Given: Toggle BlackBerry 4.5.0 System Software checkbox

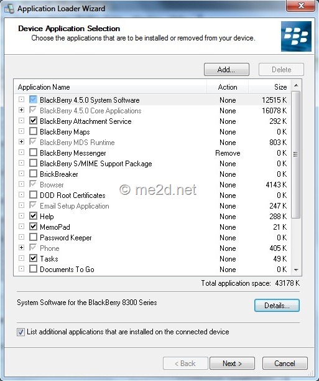Looking at the screenshot, I should tap(33, 100).
